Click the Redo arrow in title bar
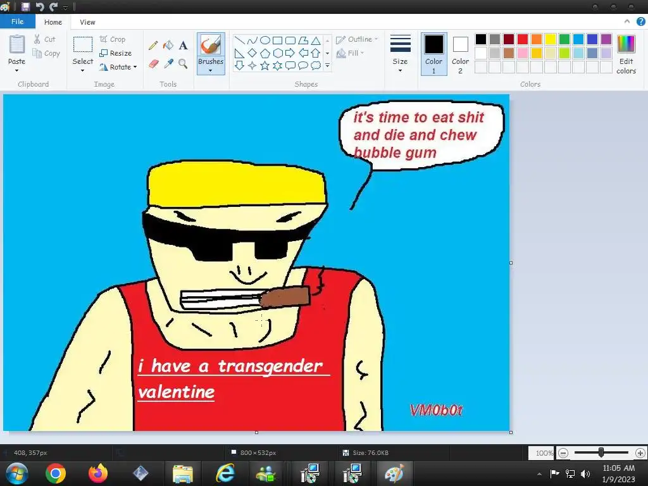The image size is (648, 486). pos(54,6)
